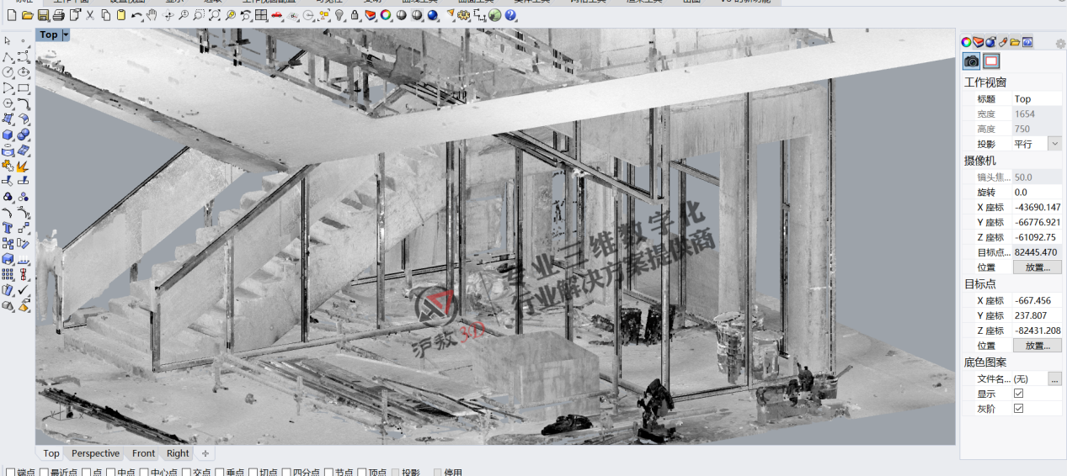
Task: Uncheck the 灰阶 (Grayscale) checkbox
Action: [1018, 409]
